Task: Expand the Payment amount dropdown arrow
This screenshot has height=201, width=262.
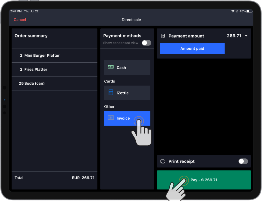Action: coord(246,36)
